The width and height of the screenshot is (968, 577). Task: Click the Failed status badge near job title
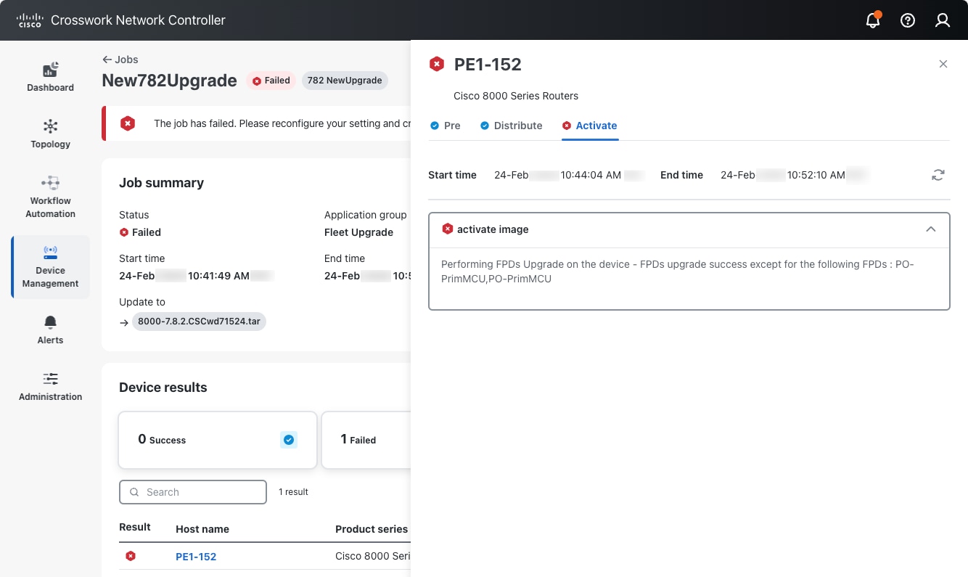[x=271, y=81]
